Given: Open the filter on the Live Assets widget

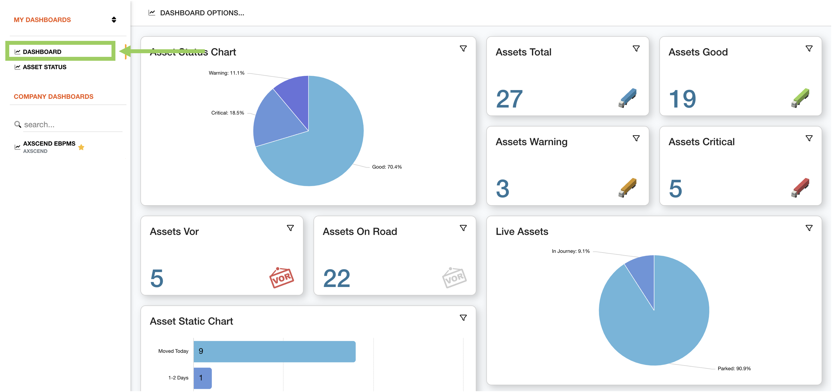Looking at the screenshot, I should 809,228.
